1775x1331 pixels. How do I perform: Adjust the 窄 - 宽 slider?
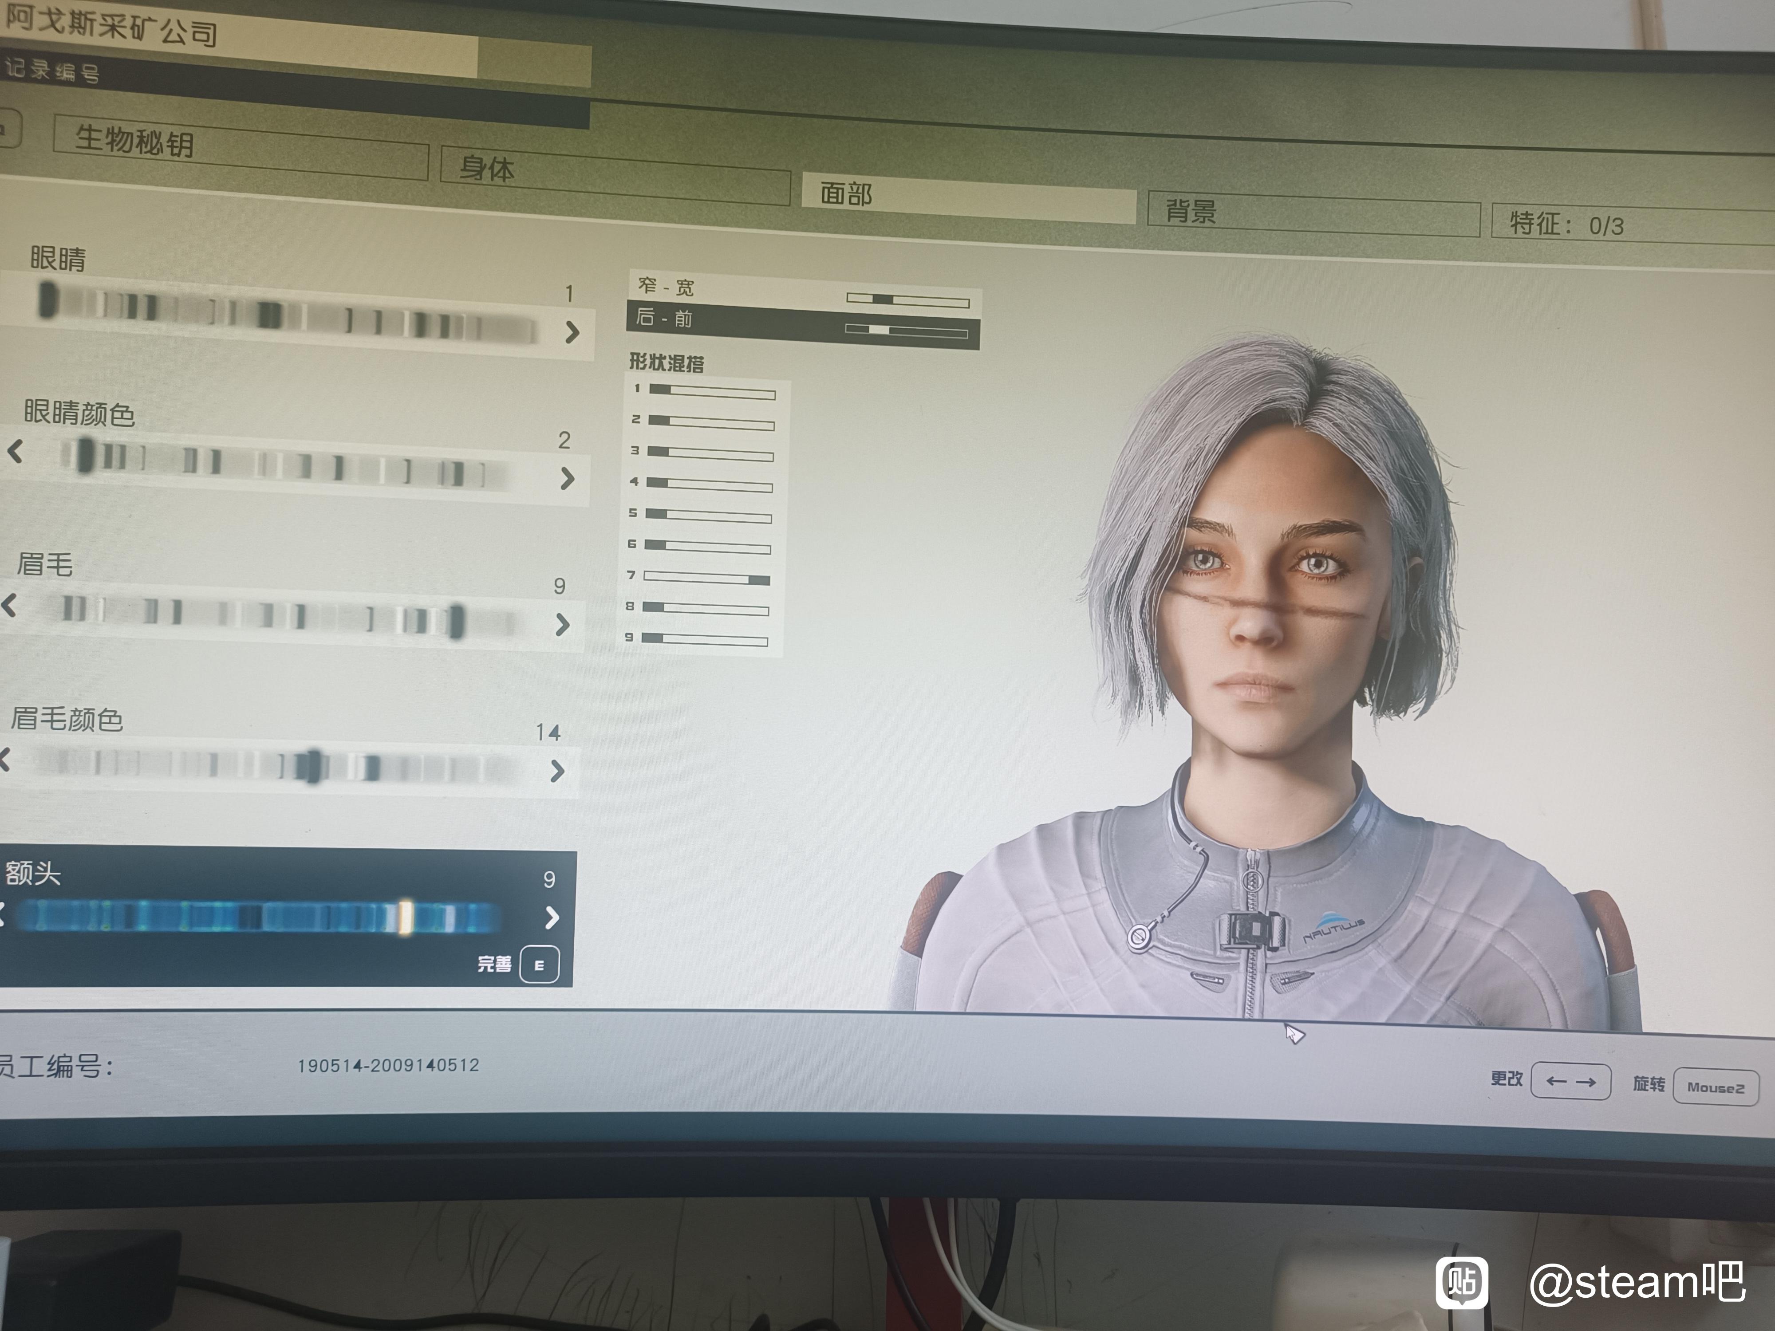point(907,301)
